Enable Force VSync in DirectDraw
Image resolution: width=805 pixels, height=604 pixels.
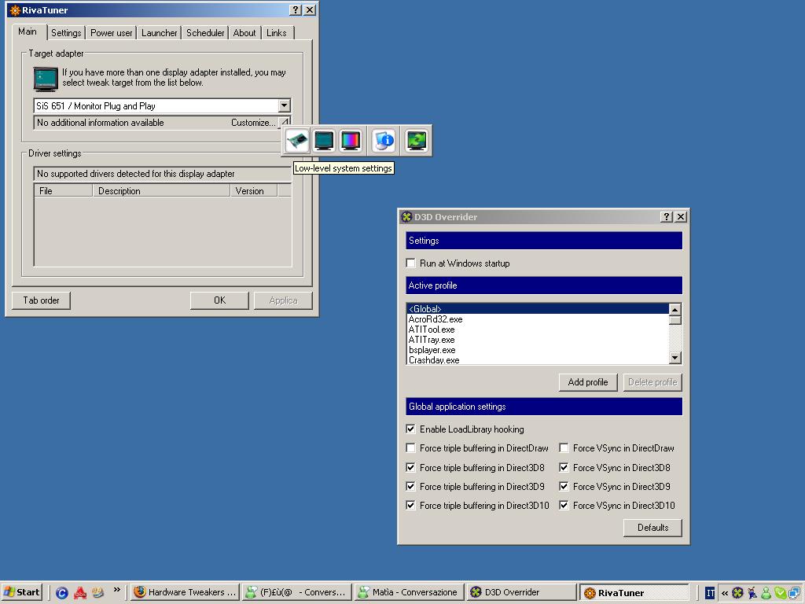[564, 447]
